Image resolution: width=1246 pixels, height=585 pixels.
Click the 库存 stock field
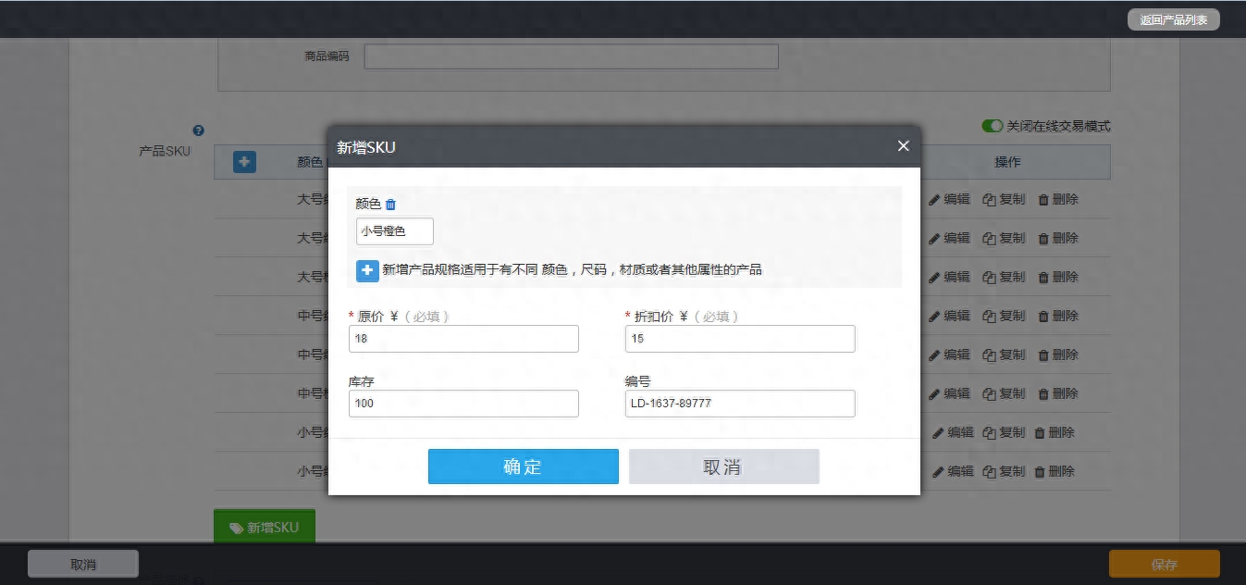point(463,404)
